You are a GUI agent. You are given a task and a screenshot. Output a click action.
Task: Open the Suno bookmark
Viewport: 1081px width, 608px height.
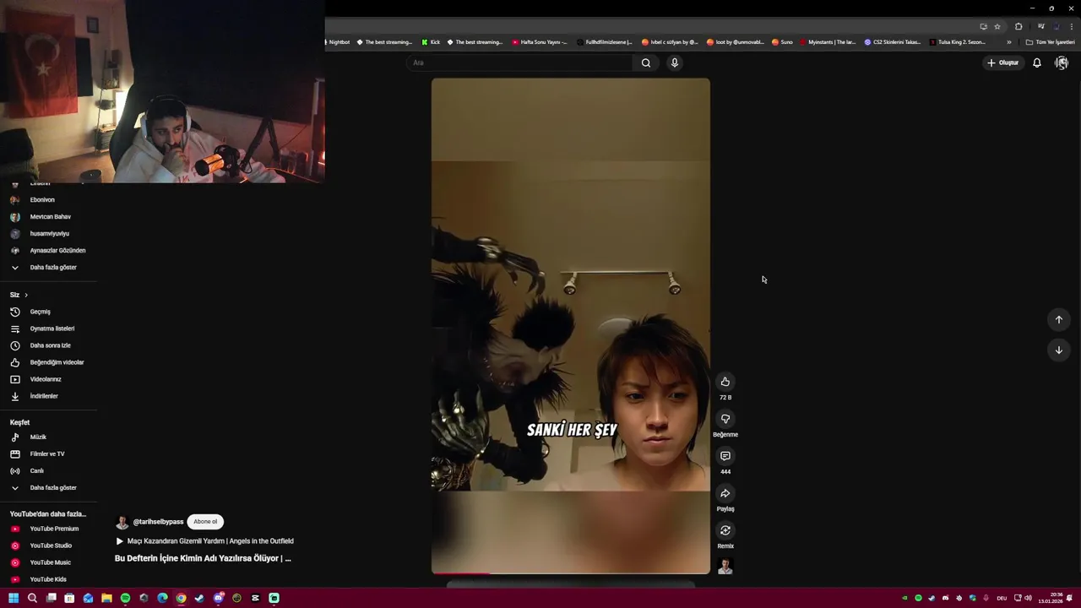[x=782, y=42]
